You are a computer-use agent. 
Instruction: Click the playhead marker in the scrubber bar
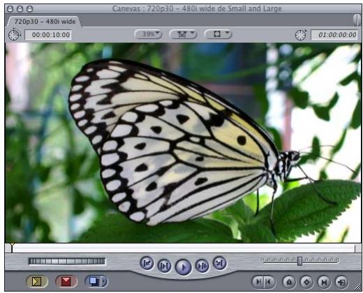pyautogui.click(x=12, y=247)
